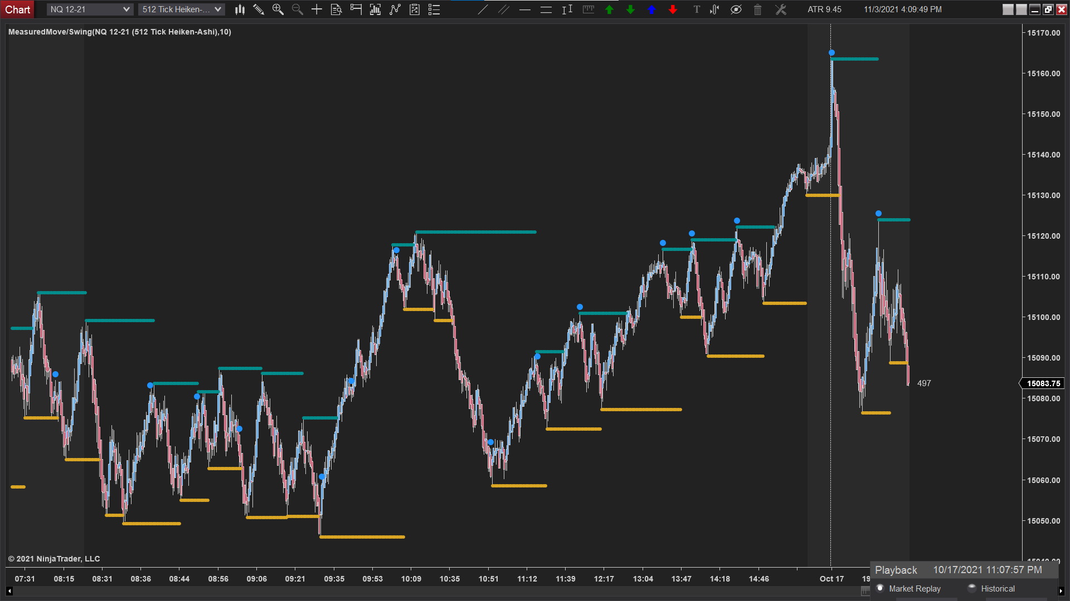This screenshot has height=601, width=1070.
Task: Click the Chart menu label
Action: tap(17, 9)
